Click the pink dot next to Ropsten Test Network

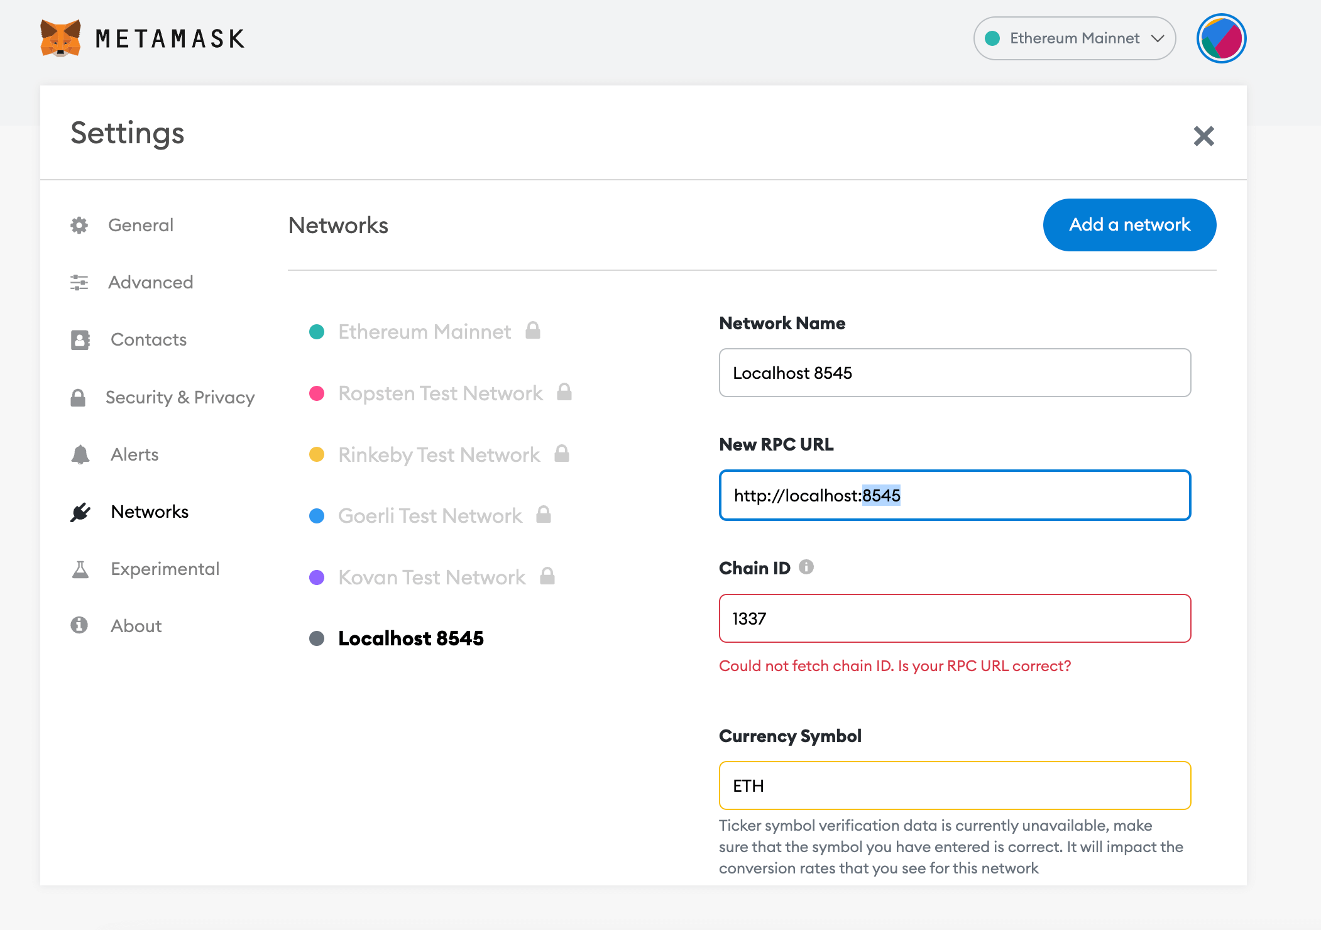[317, 393]
